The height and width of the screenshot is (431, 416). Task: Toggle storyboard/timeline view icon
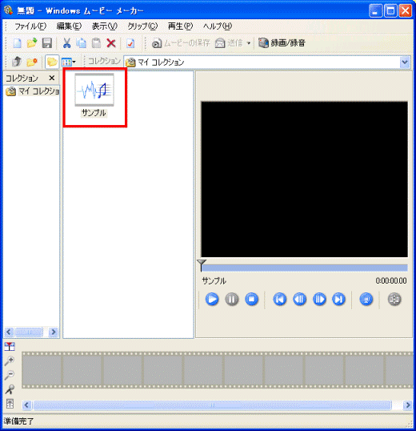click(x=10, y=346)
